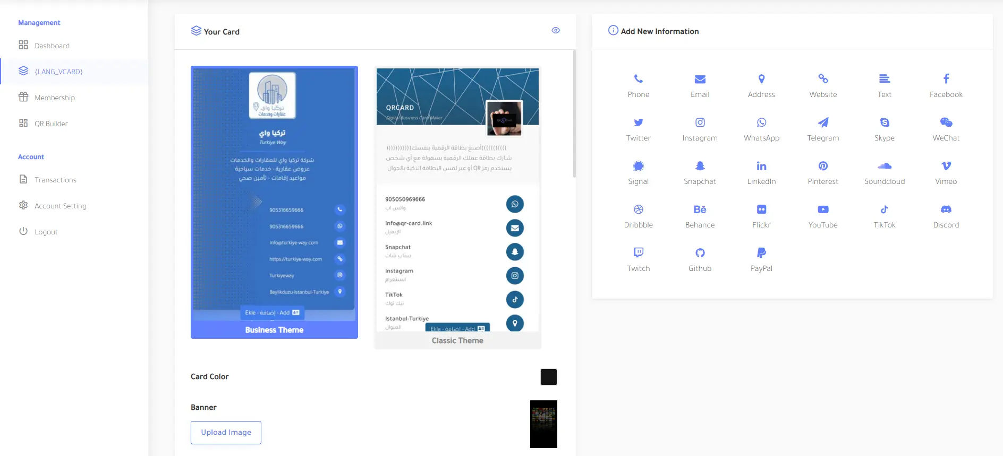
Task: Click location pin icon in Classic Theme preview
Action: click(515, 323)
